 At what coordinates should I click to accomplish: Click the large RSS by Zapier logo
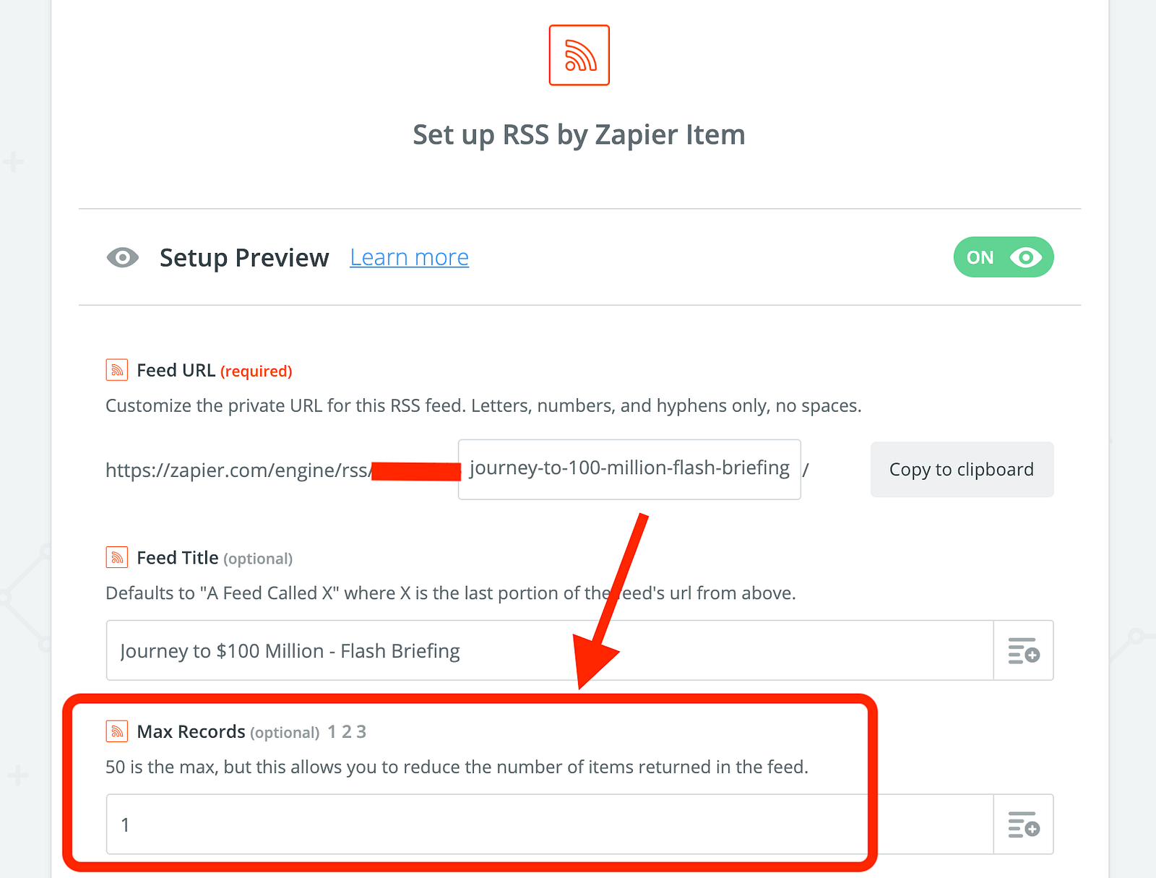tap(579, 55)
